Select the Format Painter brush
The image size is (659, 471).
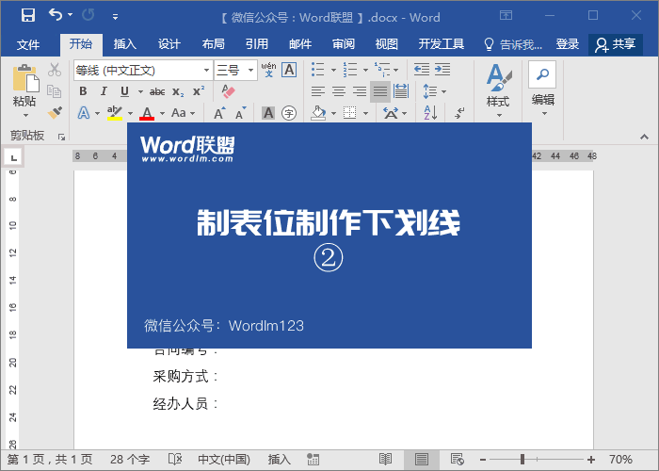point(55,112)
